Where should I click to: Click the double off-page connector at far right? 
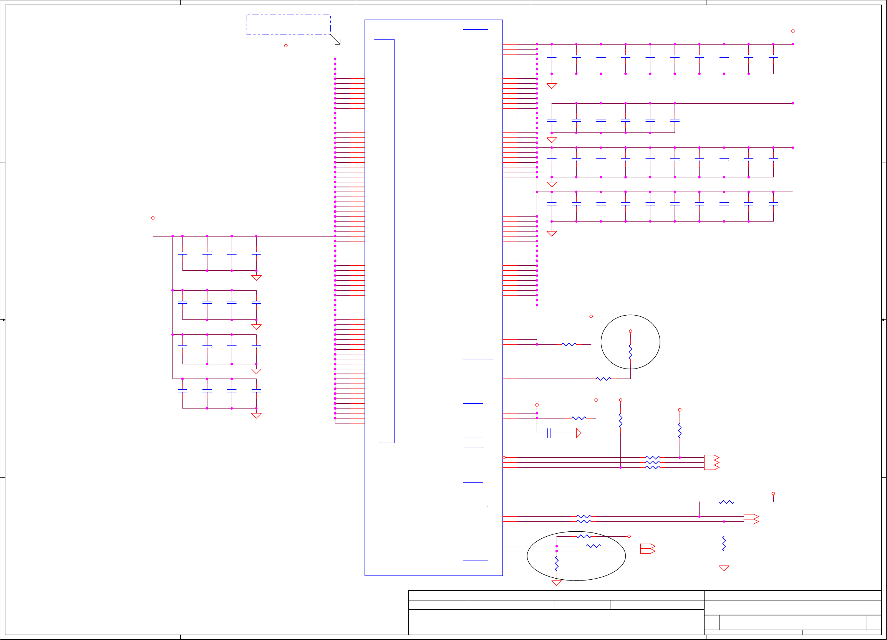pyautogui.click(x=751, y=519)
